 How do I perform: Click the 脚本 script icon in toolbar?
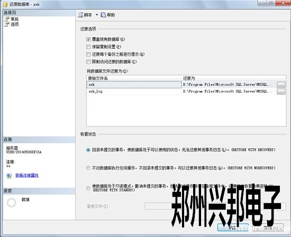tap(80, 15)
